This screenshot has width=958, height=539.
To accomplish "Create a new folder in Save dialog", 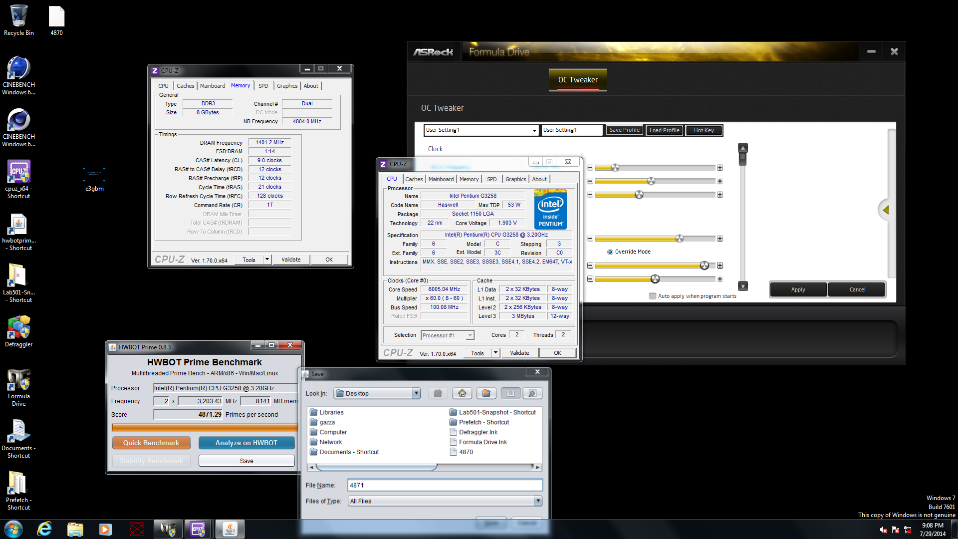I will (x=486, y=393).
